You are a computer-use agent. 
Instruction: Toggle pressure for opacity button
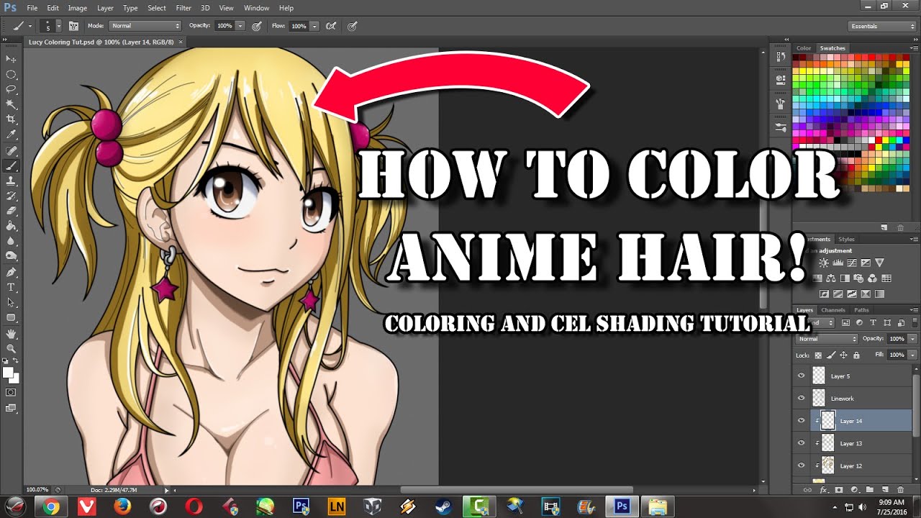[x=256, y=26]
